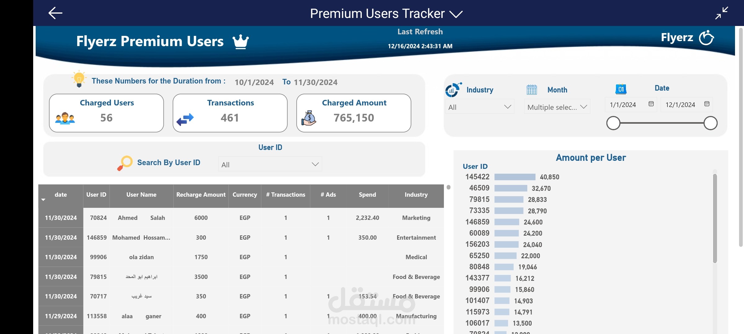The height and width of the screenshot is (334, 744).
Task: Open the User ID All dropdown
Action: click(x=270, y=164)
